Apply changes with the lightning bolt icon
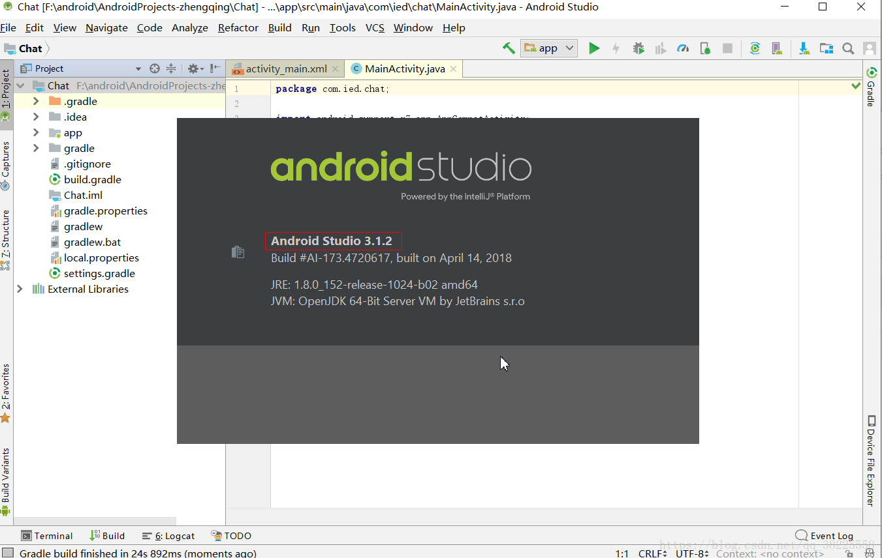The width and height of the screenshot is (882, 558). point(616,48)
